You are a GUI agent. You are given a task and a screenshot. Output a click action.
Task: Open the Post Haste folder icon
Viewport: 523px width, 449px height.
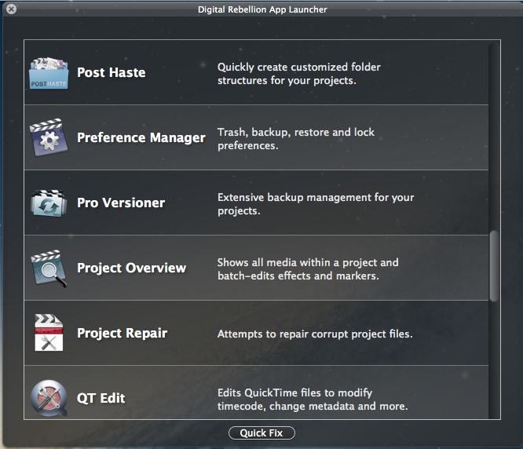tap(49, 73)
